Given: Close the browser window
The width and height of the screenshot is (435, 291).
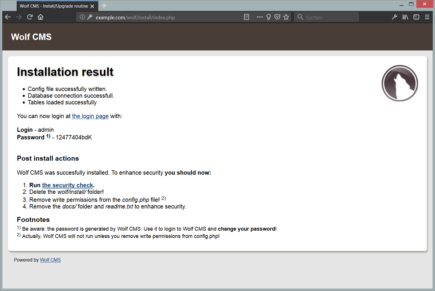Looking at the screenshot, I should click(425, 4).
